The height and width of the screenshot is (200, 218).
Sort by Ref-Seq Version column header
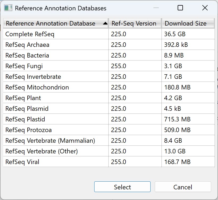(x=135, y=23)
